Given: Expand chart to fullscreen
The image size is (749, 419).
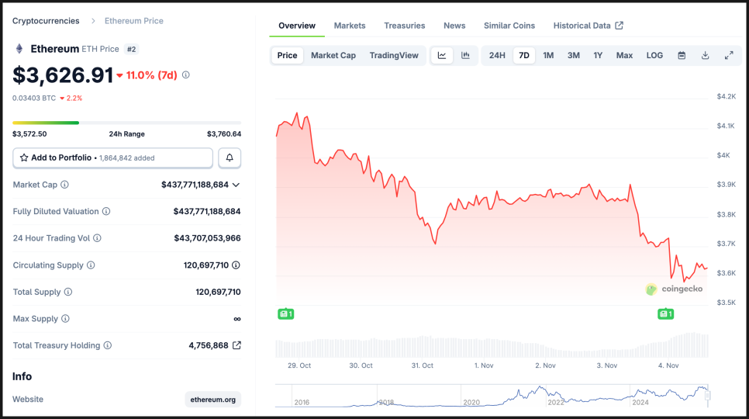Looking at the screenshot, I should click(x=729, y=55).
